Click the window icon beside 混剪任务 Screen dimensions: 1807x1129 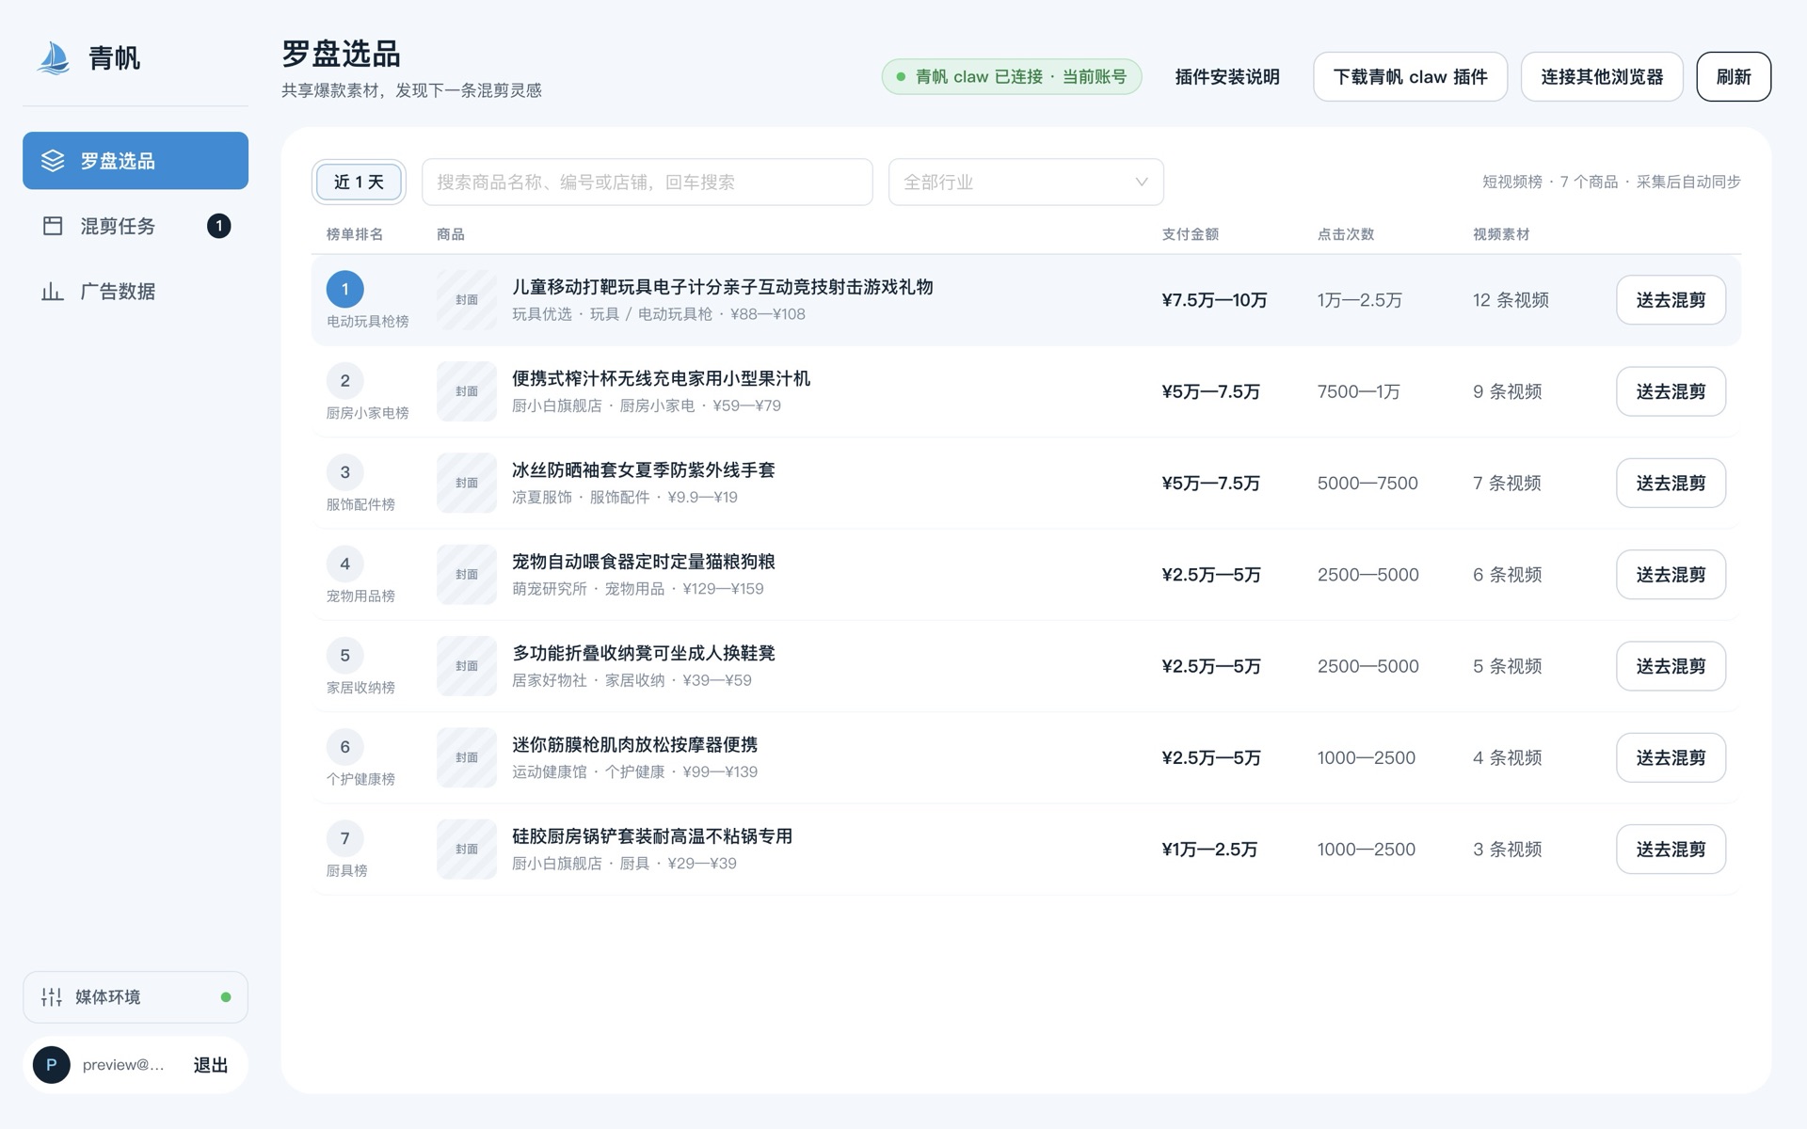(x=53, y=226)
